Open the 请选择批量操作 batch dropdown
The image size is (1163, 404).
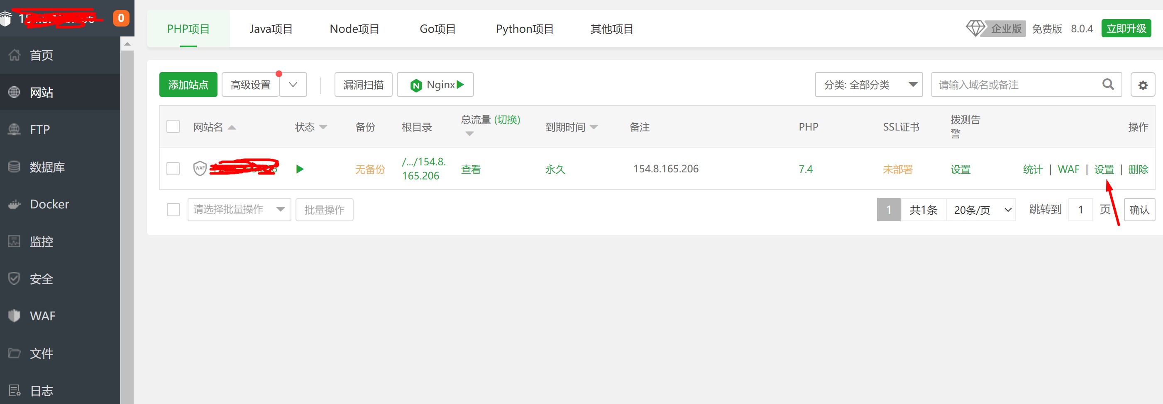pos(239,210)
